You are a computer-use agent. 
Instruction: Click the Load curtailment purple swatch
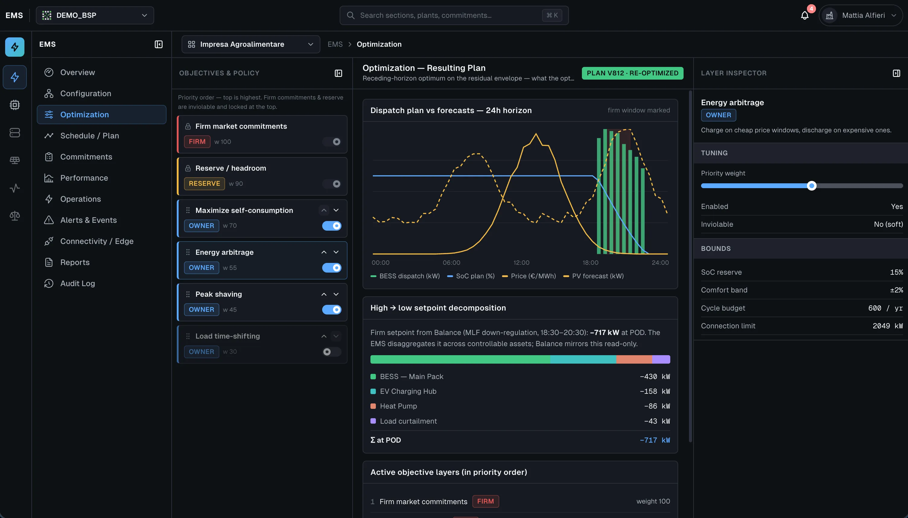[373, 421]
